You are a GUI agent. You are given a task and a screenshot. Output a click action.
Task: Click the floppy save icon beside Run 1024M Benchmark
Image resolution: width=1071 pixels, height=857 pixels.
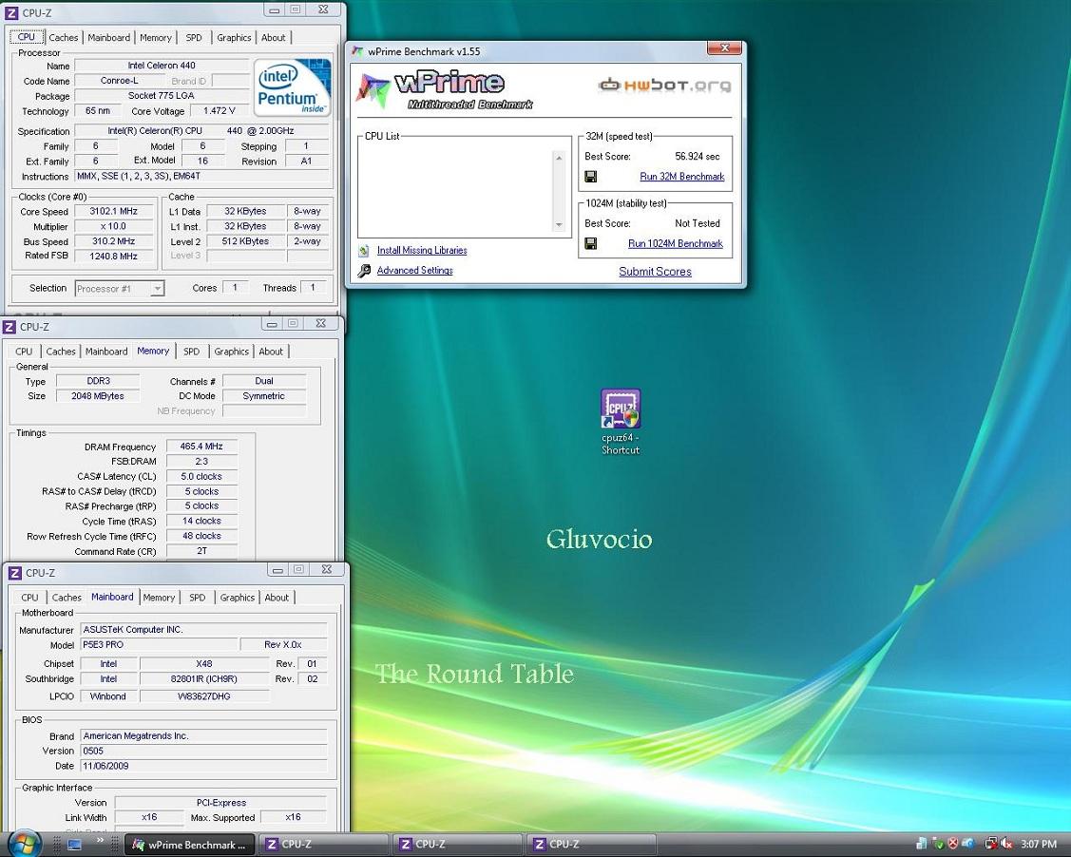click(591, 244)
